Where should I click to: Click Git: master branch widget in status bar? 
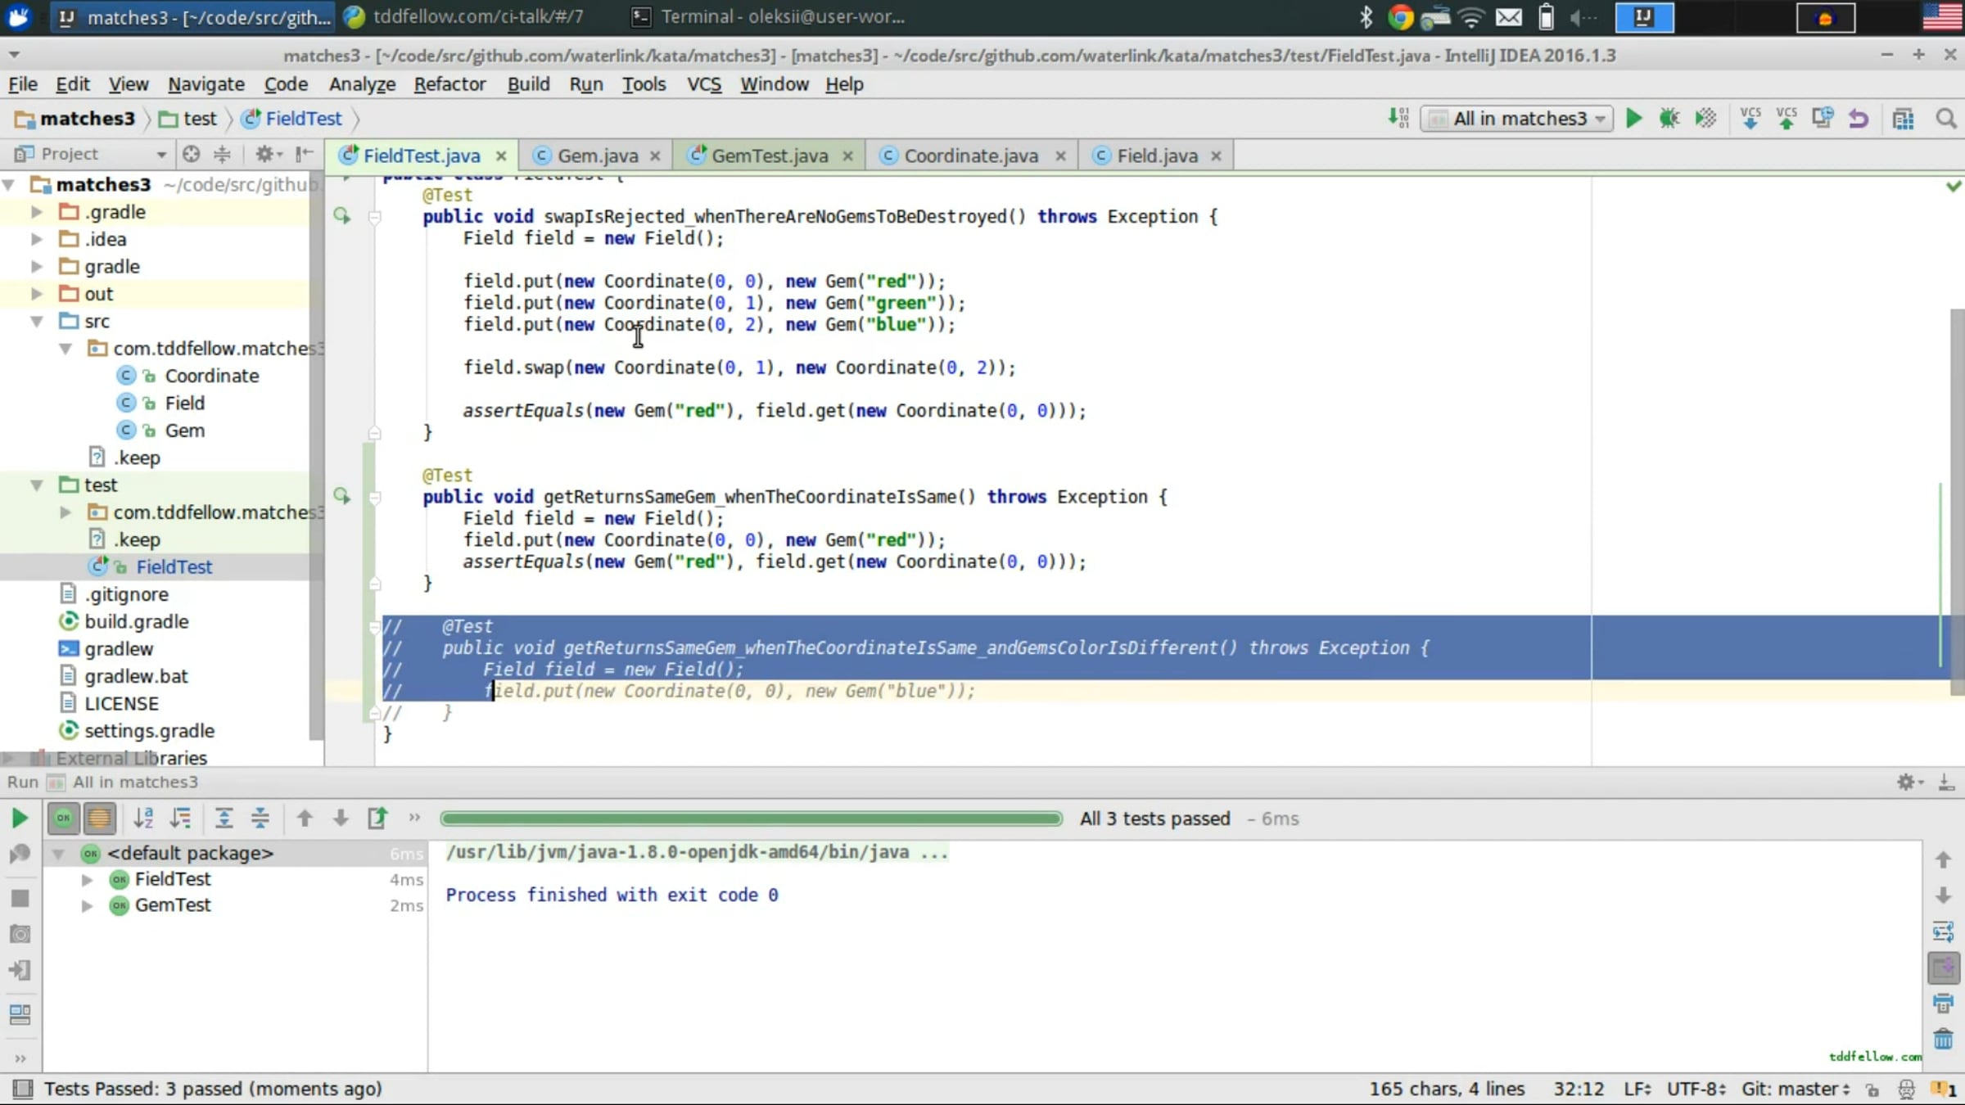[x=1795, y=1089]
